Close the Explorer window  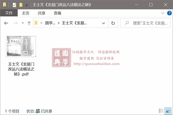[x=165, y=5]
